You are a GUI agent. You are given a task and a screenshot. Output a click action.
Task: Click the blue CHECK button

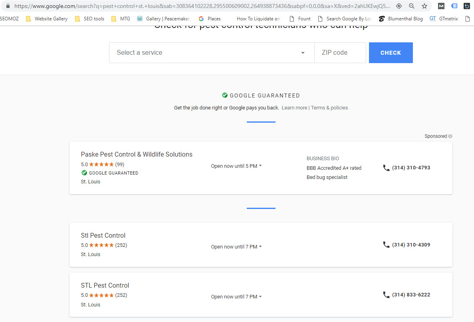point(391,53)
